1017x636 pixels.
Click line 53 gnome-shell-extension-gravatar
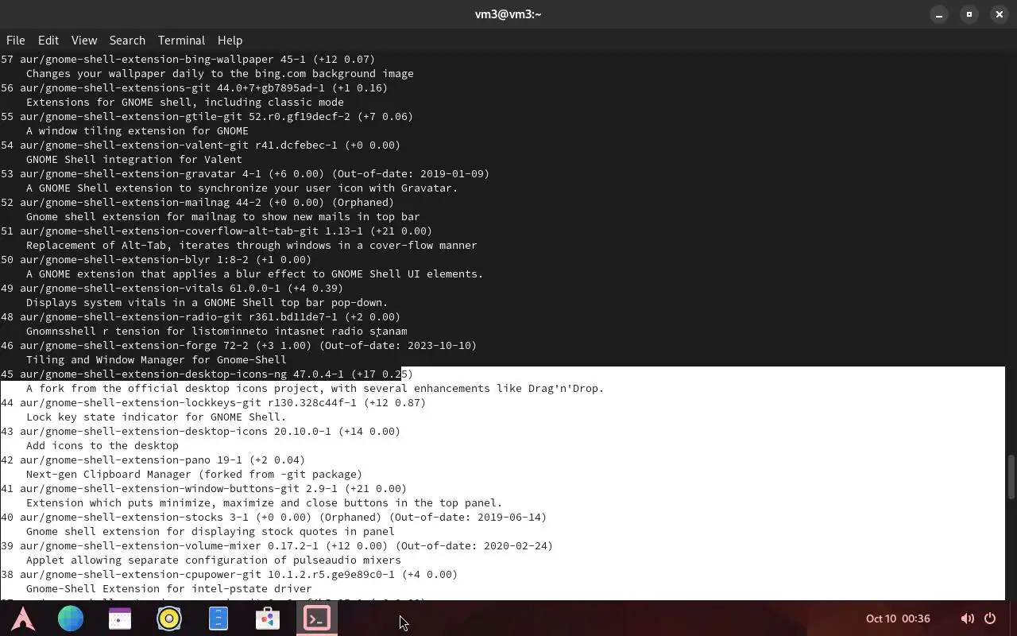tap(245, 174)
